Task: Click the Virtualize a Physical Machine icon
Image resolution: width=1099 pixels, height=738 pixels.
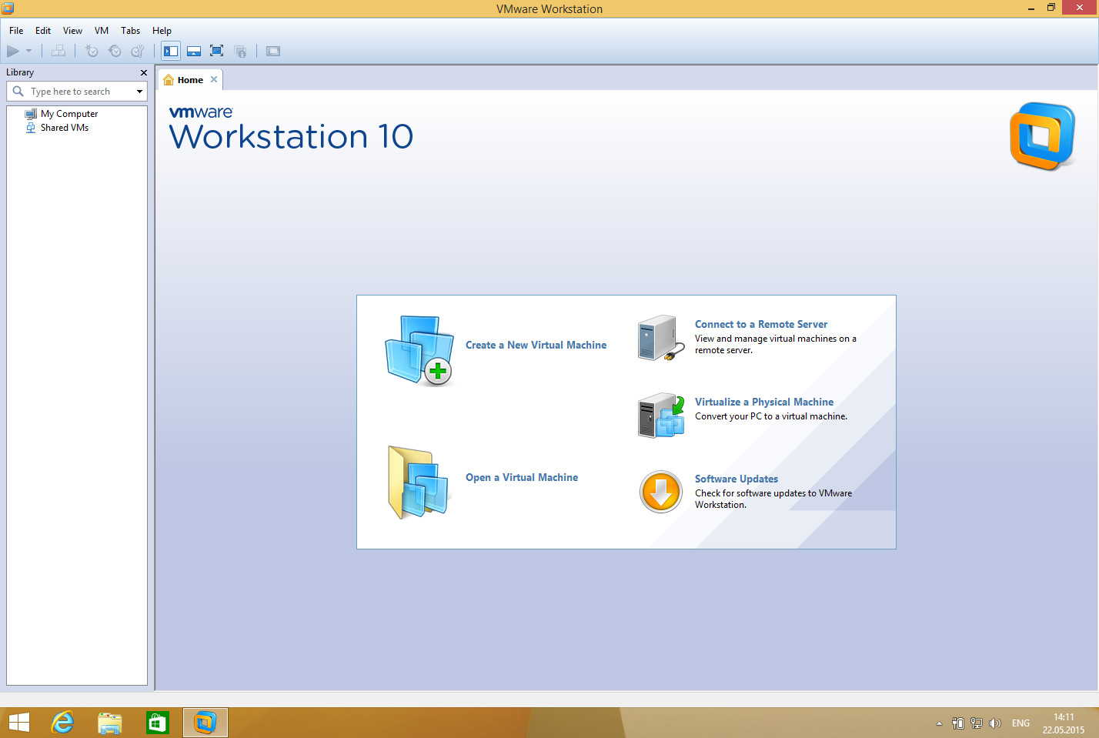Action: [661, 416]
